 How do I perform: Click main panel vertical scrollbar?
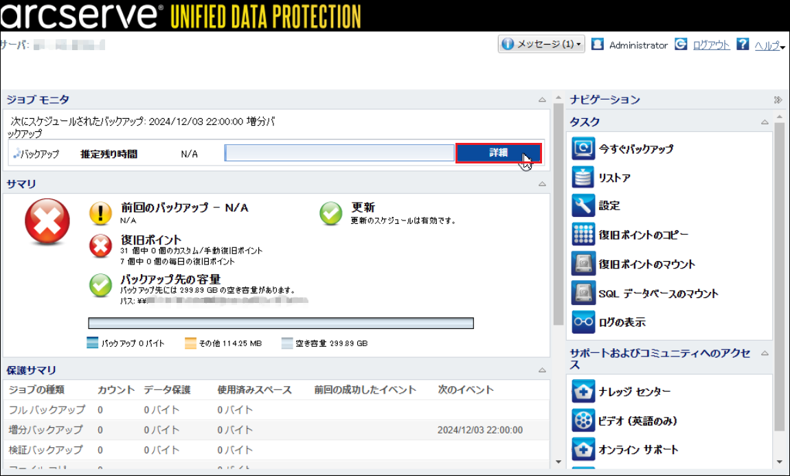558,214
